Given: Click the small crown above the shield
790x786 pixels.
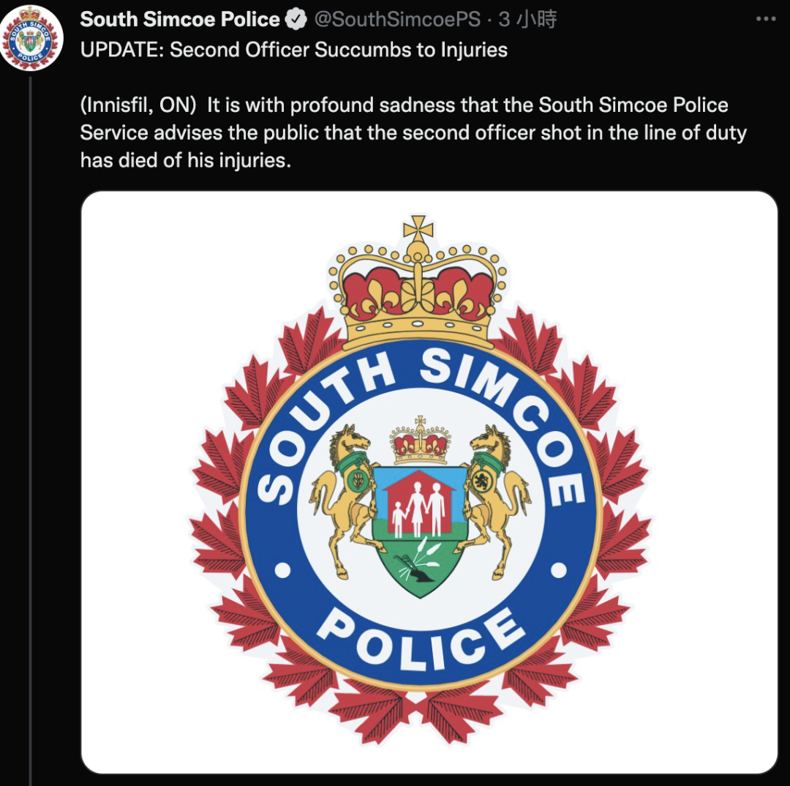Looking at the screenshot, I should 420,440.
